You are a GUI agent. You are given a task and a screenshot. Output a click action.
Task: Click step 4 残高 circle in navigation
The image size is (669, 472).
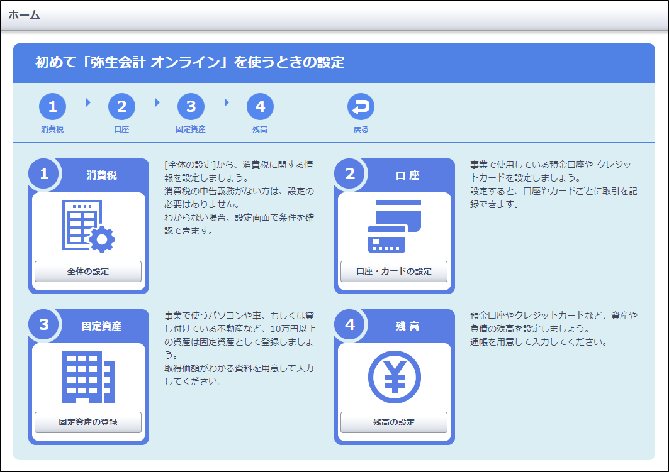coord(260,106)
